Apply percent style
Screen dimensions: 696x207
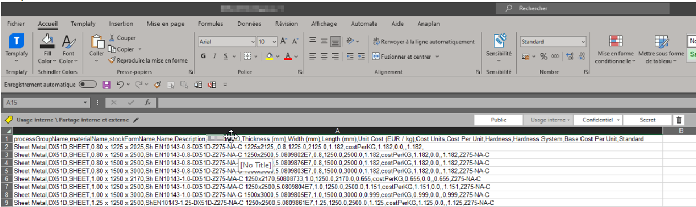(544, 56)
